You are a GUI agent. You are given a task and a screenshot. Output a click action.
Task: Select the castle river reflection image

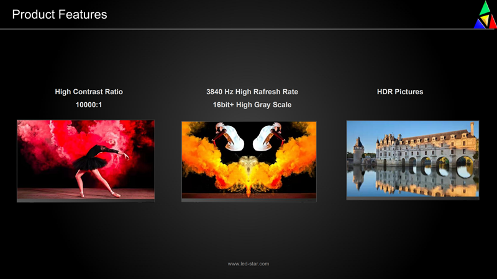(413, 160)
